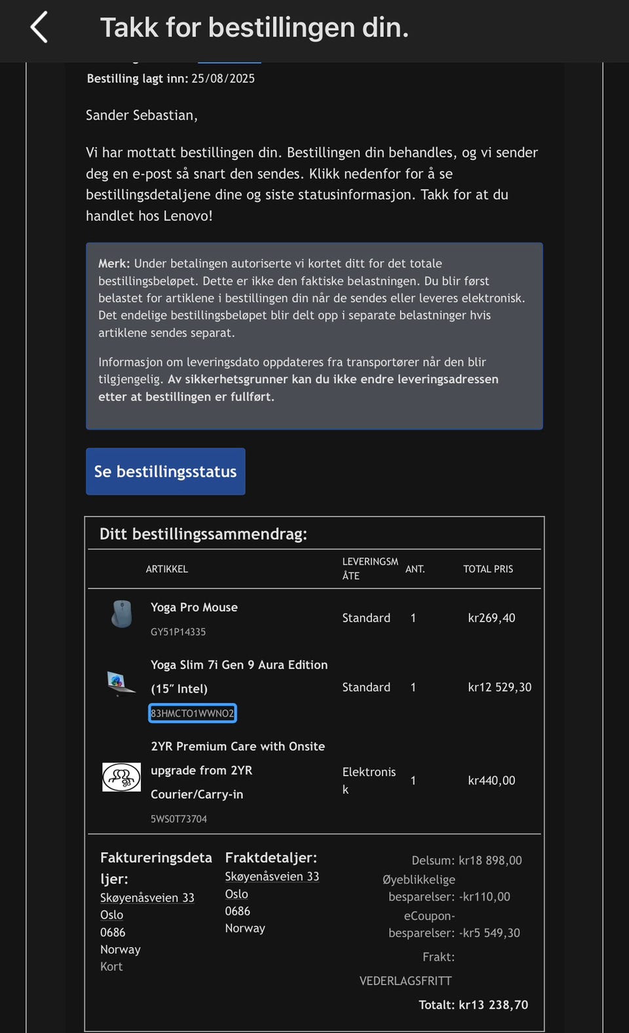Image resolution: width=629 pixels, height=1033 pixels.
Task: Click the Yoga Slim price kr12 529,30
Action: click(500, 687)
